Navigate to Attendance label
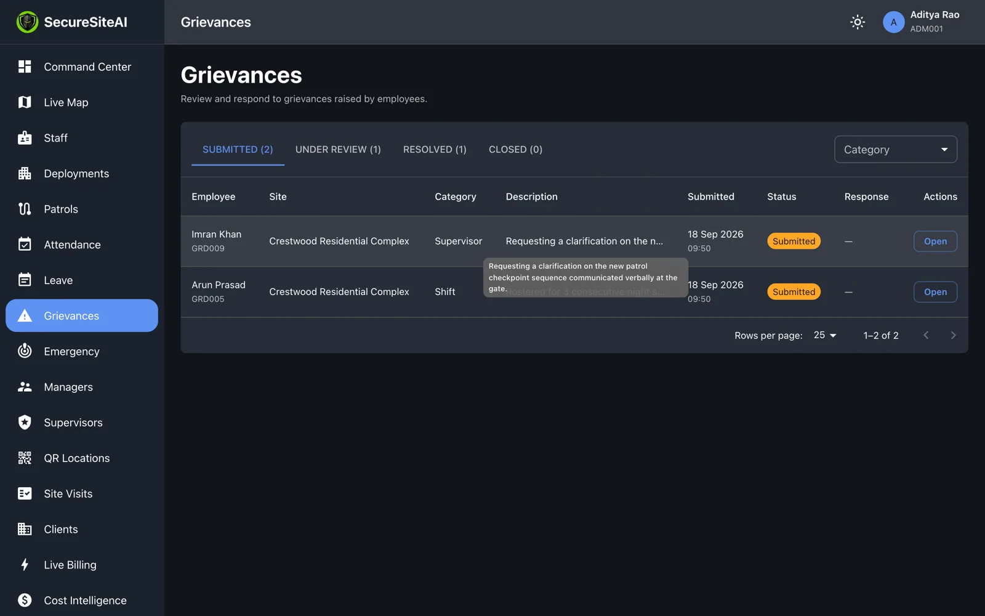 click(x=72, y=245)
